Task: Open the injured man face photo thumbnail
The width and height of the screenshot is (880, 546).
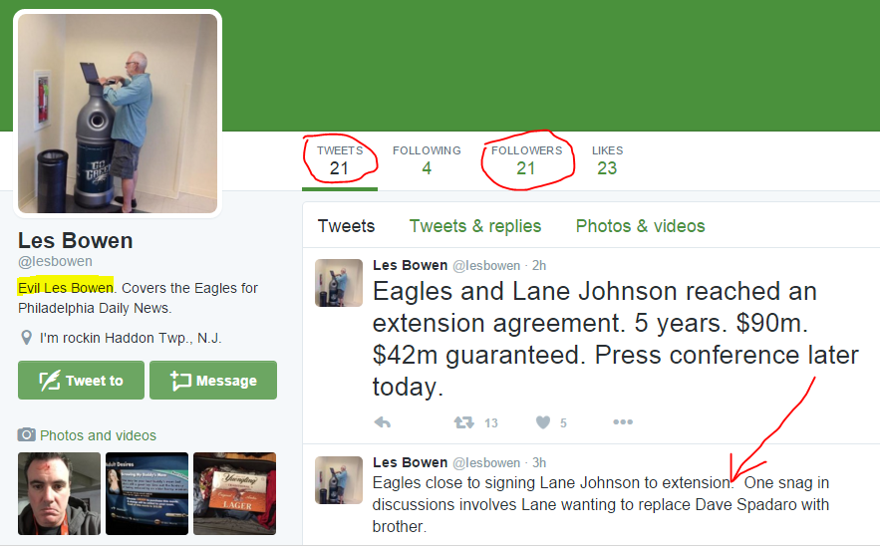Action: tap(59, 494)
